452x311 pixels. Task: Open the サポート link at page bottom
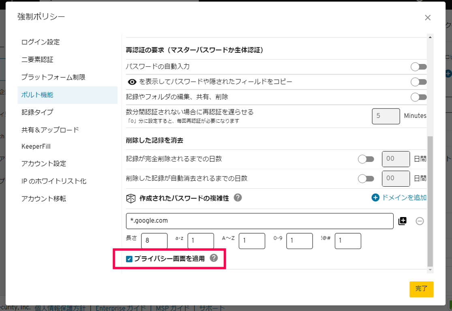coord(213,307)
